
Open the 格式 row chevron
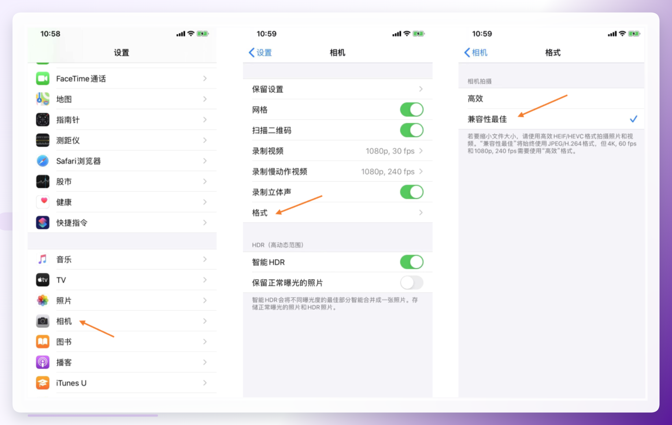click(x=421, y=212)
